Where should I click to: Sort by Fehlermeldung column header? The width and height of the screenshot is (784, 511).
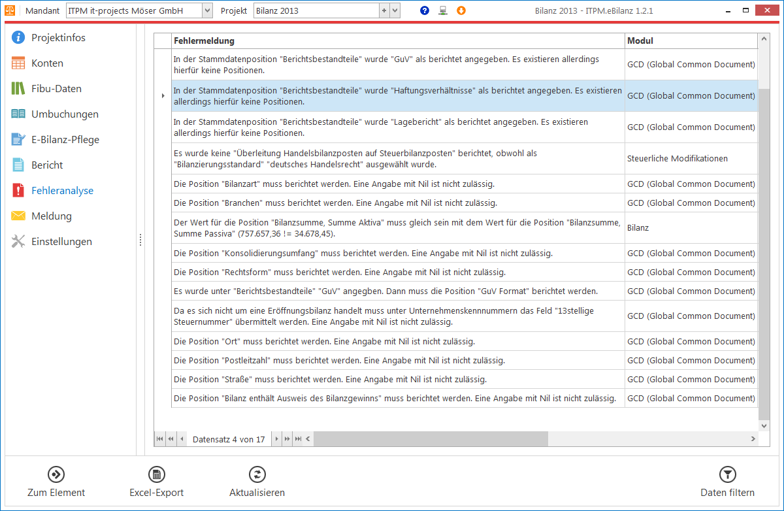[x=398, y=41]
